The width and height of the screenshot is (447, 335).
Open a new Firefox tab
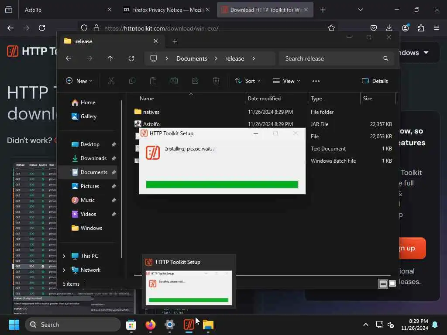click(x=323, y=10)
